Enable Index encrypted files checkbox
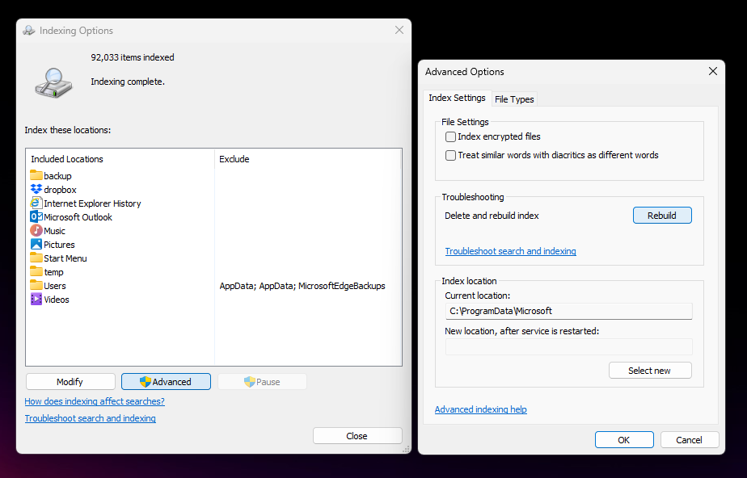Screen dimensions: 747x478 pos(450,137)
